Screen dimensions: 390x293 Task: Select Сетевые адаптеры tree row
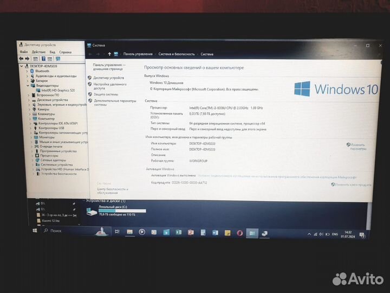pos(53,160)
